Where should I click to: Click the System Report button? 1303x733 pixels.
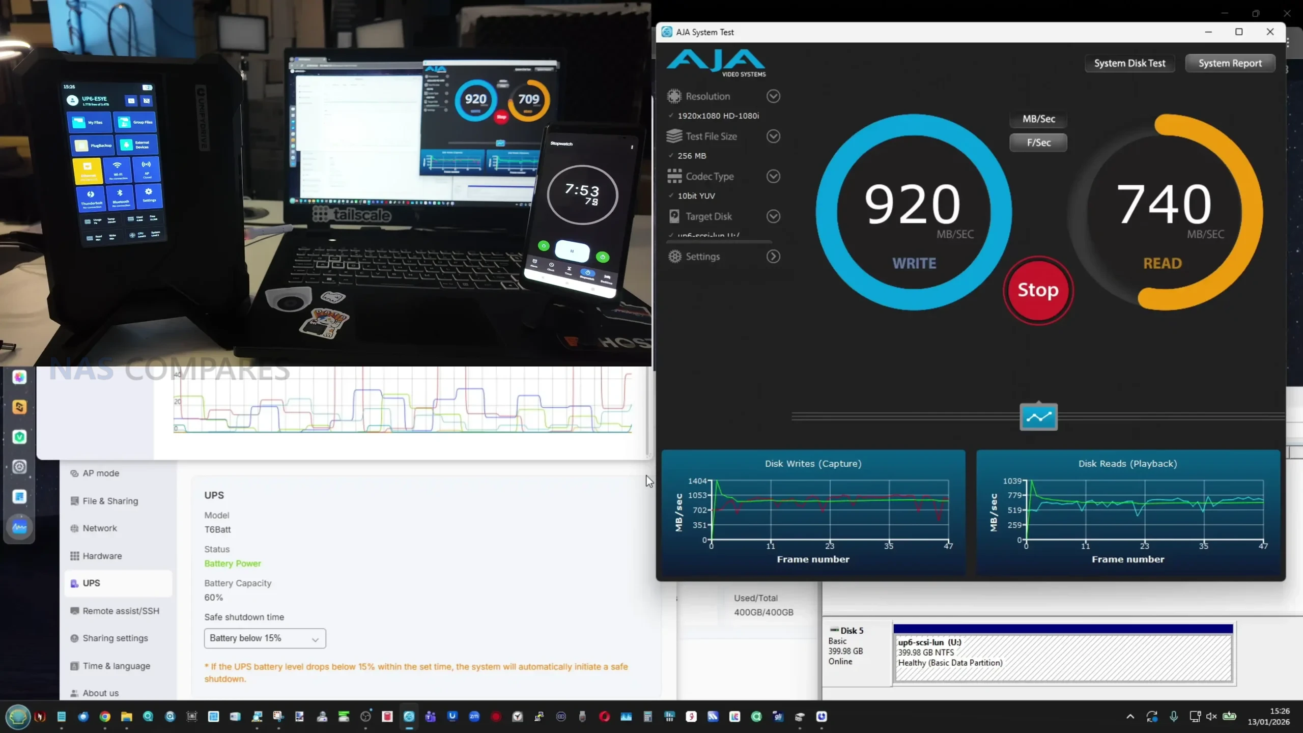(x=1230, y=63)
